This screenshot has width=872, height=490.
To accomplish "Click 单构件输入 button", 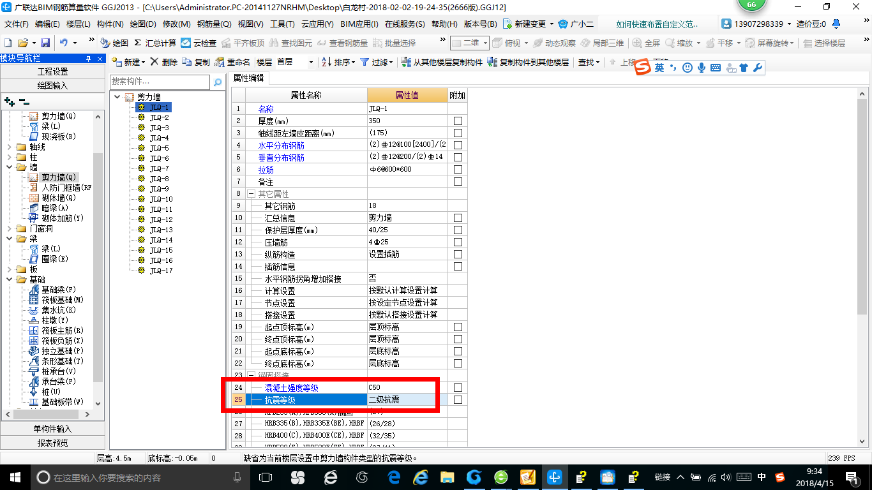I will pyautogui.click(x=52, y=429).
